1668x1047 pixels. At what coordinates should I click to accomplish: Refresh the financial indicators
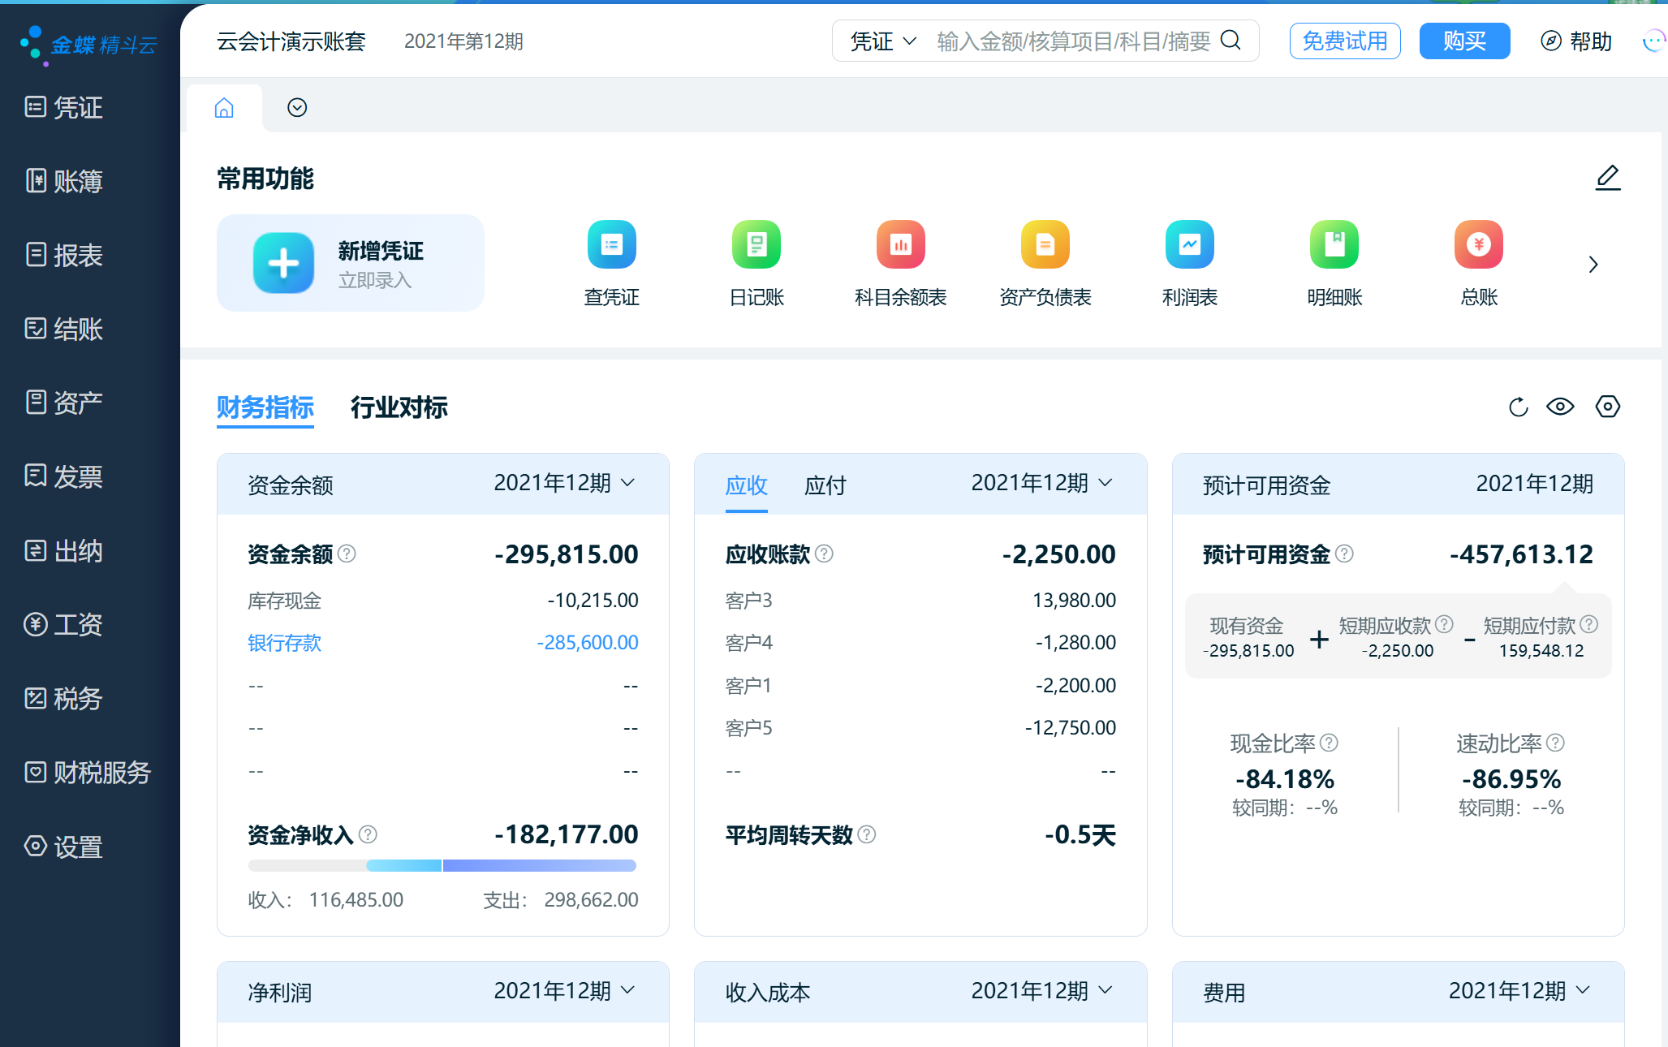pyautogui.click(x=1518, y=407)
